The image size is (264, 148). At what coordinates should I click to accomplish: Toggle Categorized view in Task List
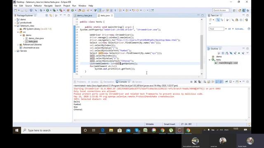pos(218,20)
